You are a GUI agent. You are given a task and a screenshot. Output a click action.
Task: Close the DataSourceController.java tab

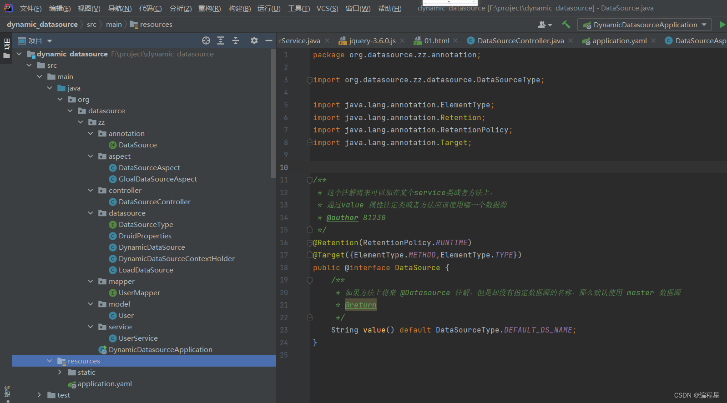pyautogui.click(x=570, y=40)
